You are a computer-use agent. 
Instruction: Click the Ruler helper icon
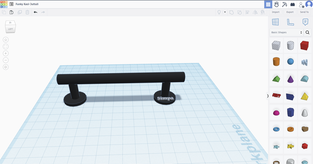point(291,22)
